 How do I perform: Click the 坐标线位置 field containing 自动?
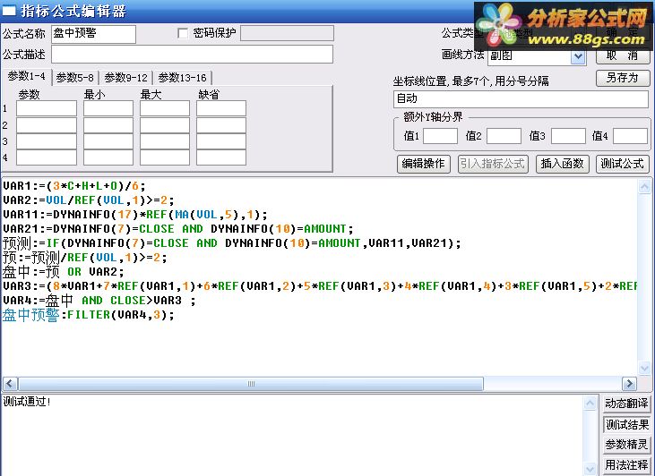[521, 99]
